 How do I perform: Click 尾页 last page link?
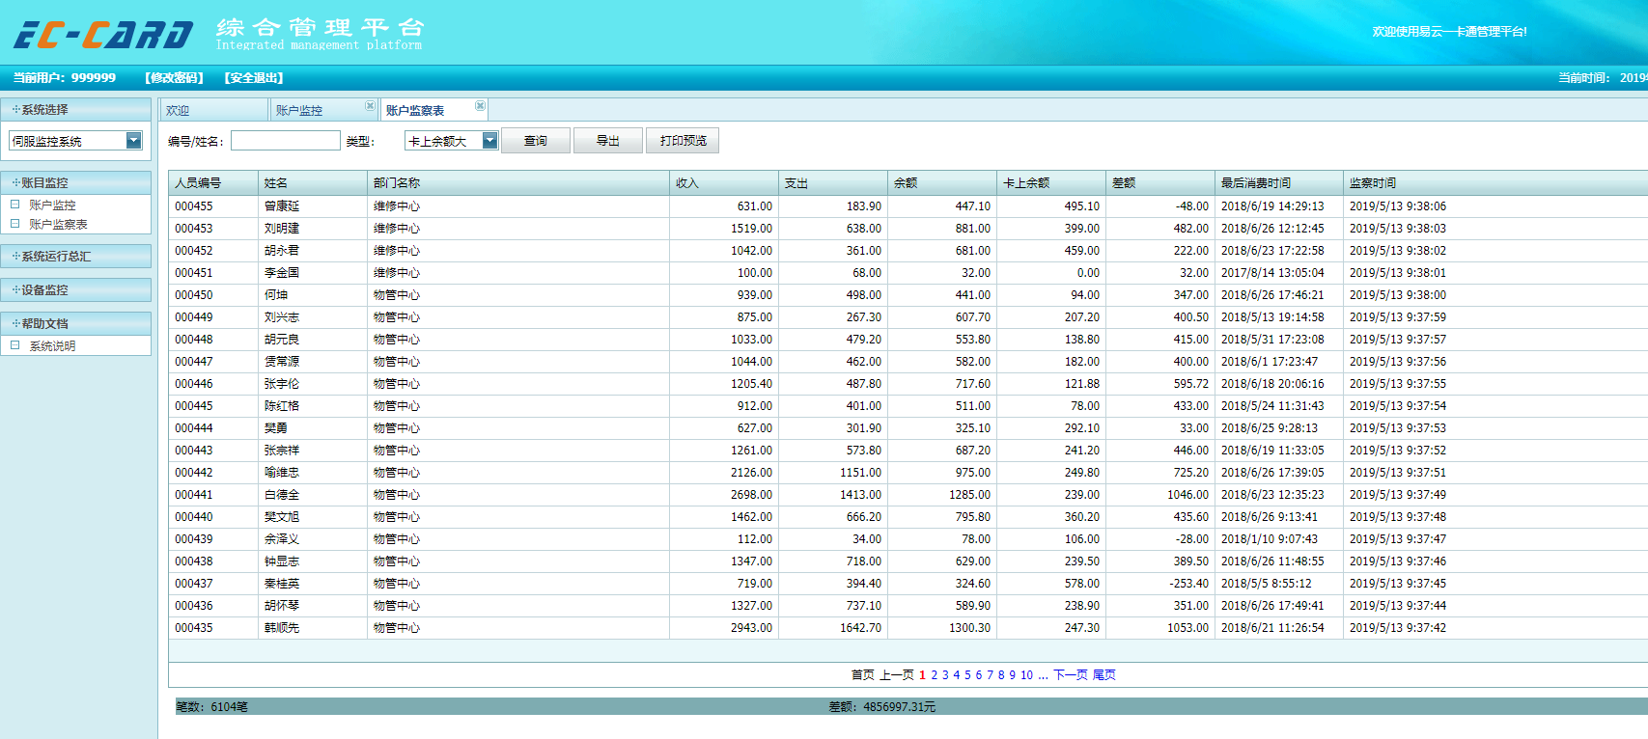click(x=1104, y=675)
